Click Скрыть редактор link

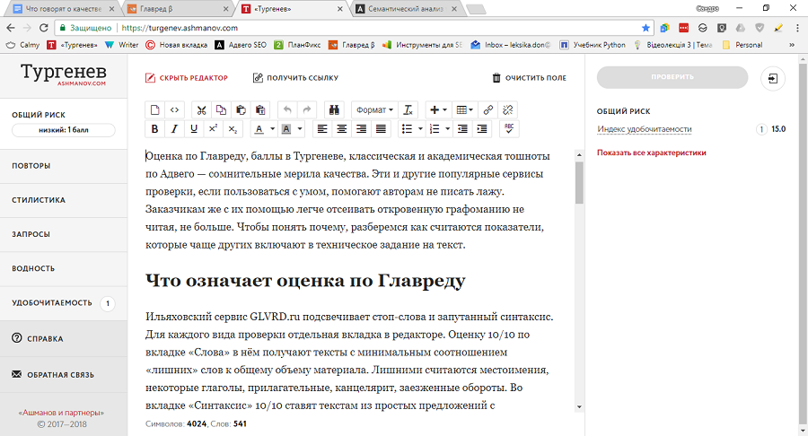187,78
